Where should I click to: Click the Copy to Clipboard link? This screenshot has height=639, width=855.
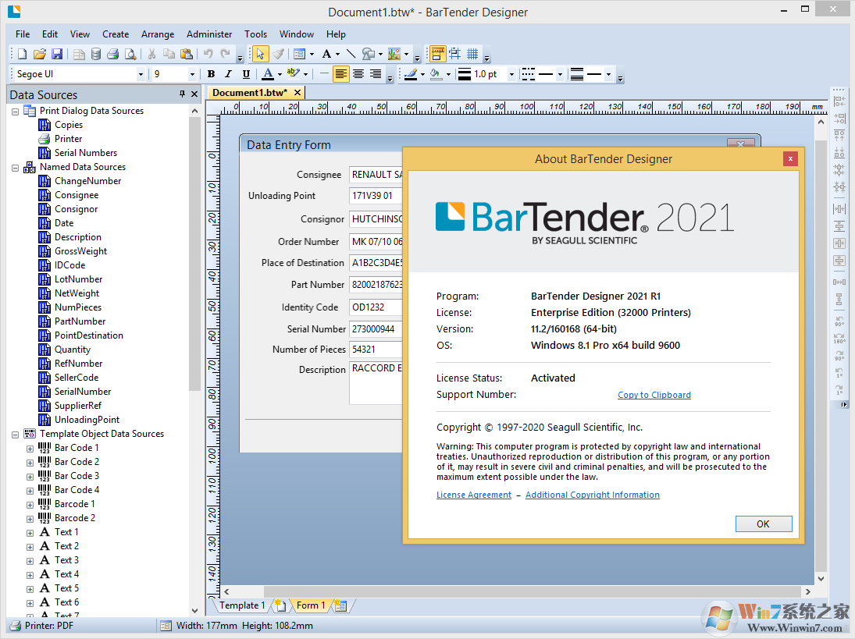click(x=654, y=394)
